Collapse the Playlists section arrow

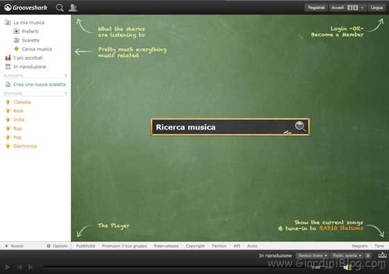point(66,76)
